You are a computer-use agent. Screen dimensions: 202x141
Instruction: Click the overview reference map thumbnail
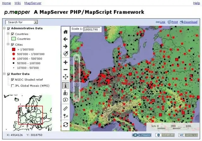28,113
